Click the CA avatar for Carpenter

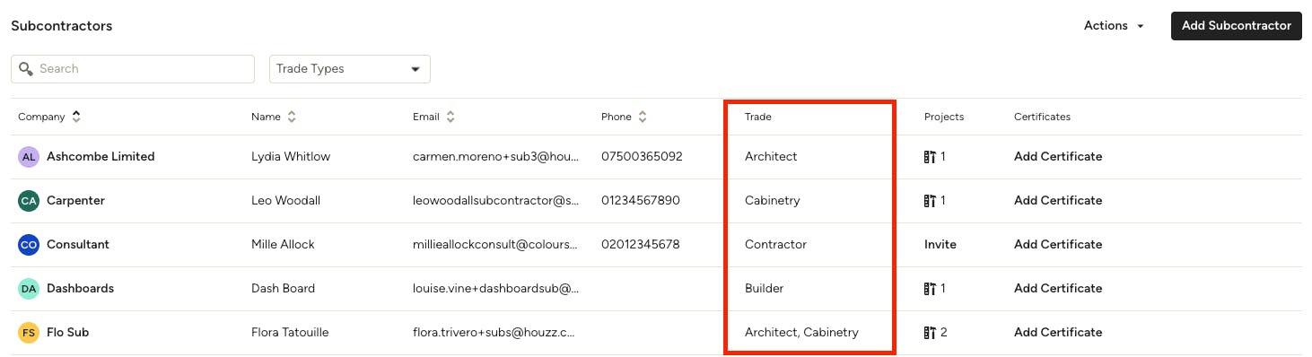tap(29, 201)
